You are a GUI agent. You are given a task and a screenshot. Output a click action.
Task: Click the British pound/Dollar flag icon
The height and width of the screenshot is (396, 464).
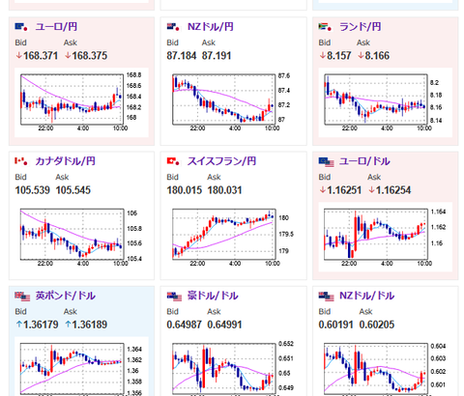pos(22,297)
